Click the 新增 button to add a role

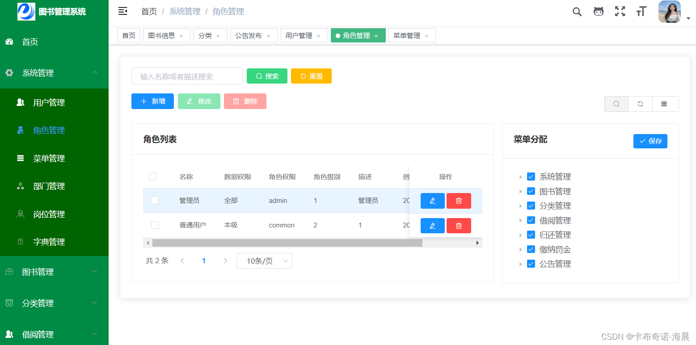point(152,101)
